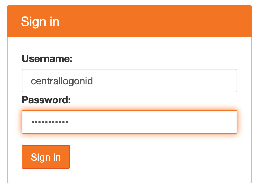Viewport: 264px width, 189px height.
Task: Focus the Password input field
Action: (130, 122)
